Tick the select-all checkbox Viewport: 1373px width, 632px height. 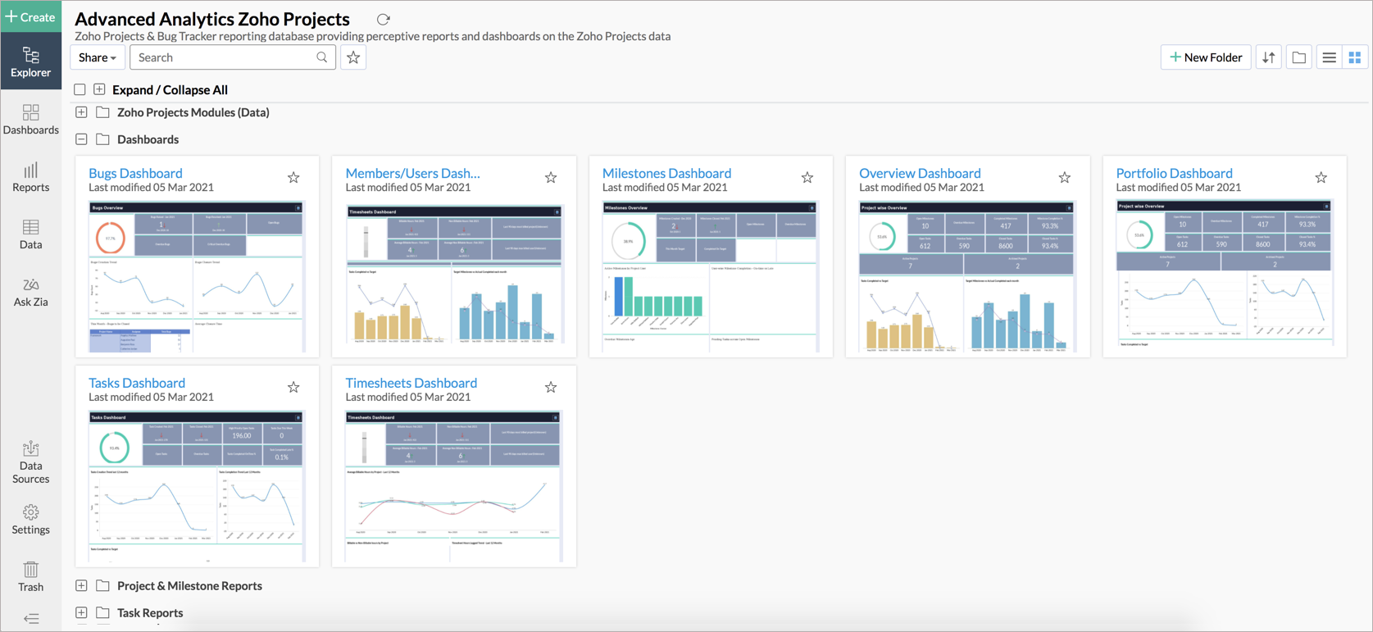coord(80,89)
